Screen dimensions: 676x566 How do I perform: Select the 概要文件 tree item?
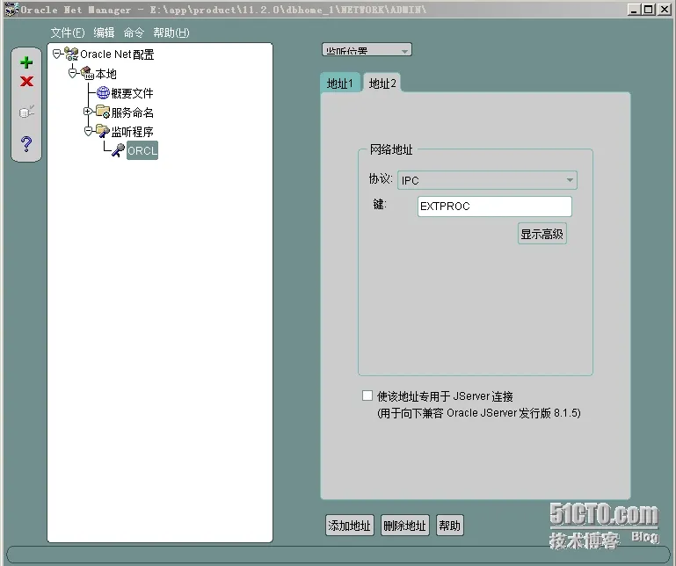(x=132, y=93)
